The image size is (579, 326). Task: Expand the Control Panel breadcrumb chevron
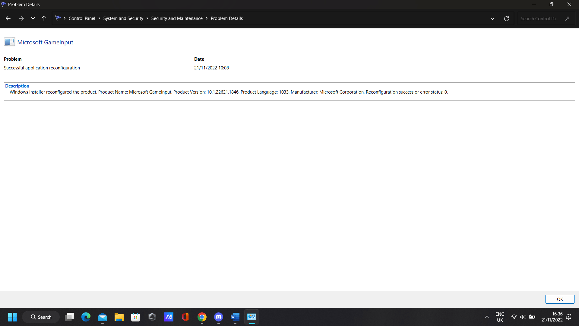pos(99,18)
